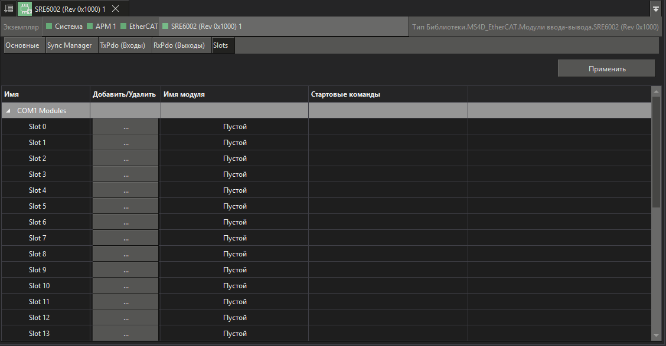
Task: Open add/remove button for Slot 13
Action: pos(126,333)
